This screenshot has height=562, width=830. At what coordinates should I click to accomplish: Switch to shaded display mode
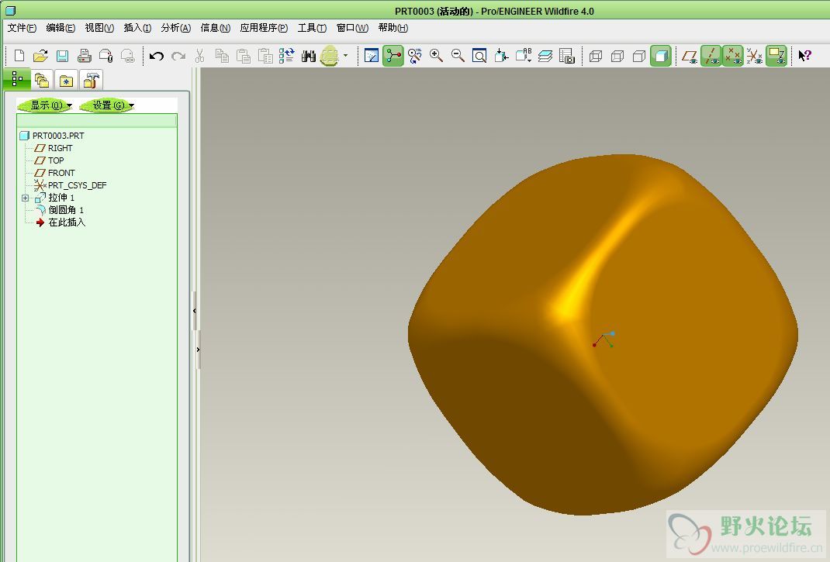[661, 56]
